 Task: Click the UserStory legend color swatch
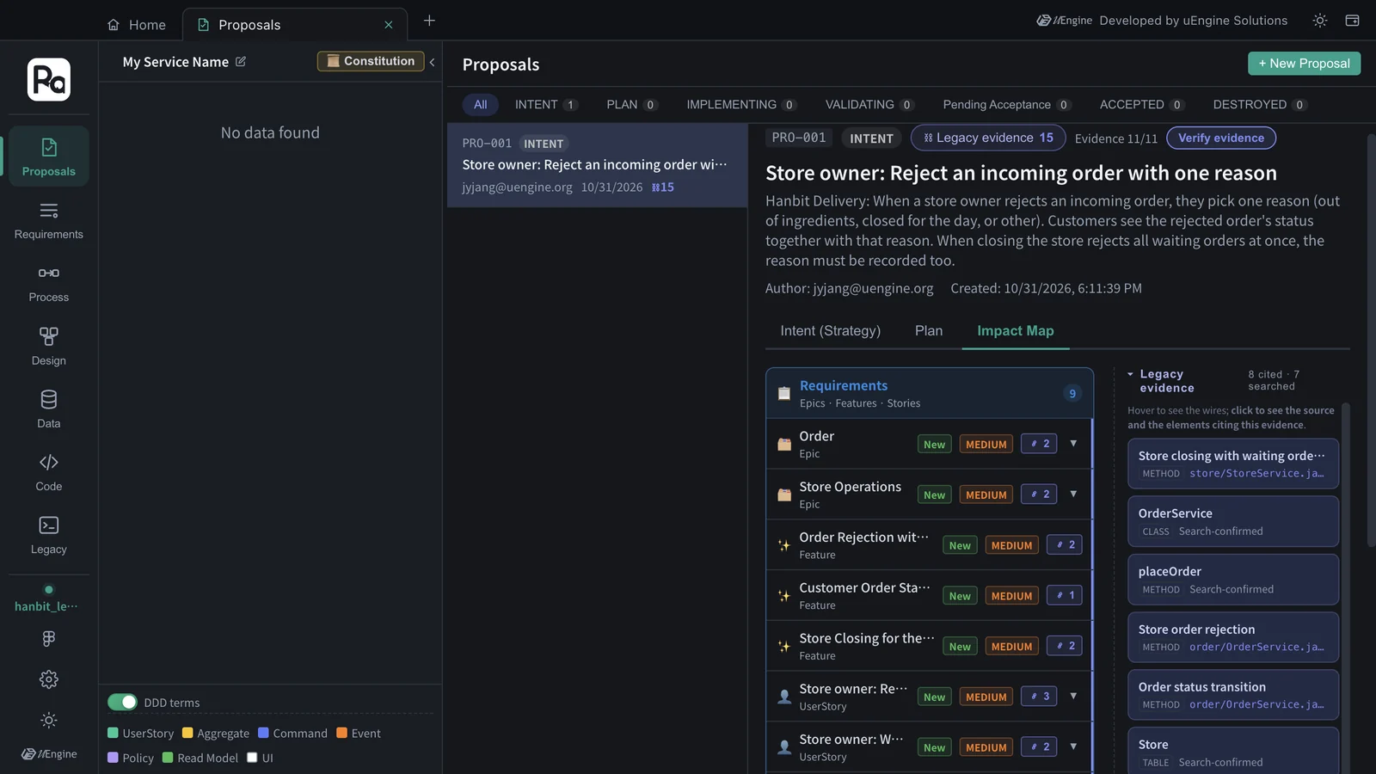[113, 734]
